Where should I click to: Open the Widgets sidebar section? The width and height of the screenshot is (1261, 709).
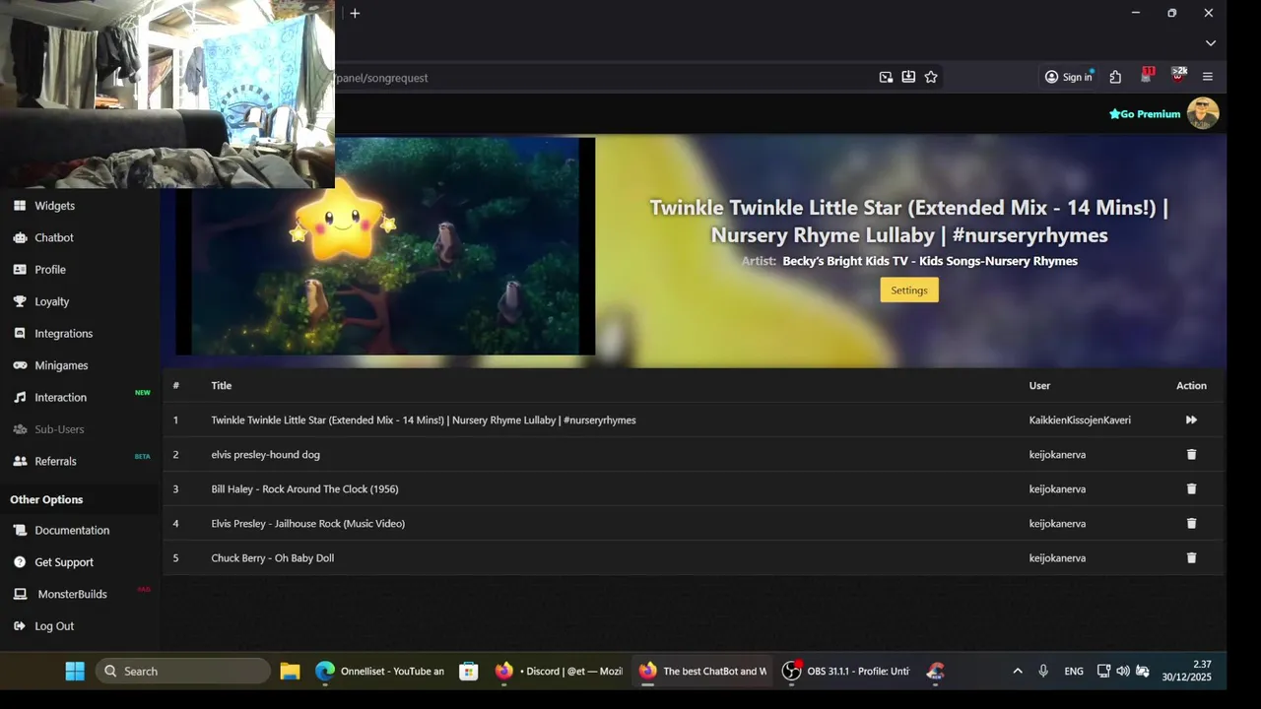click(54, 206)
